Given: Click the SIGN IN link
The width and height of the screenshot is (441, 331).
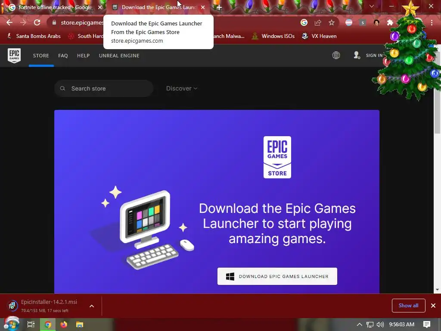Looking at the screenshot, I should coord(374,56).
